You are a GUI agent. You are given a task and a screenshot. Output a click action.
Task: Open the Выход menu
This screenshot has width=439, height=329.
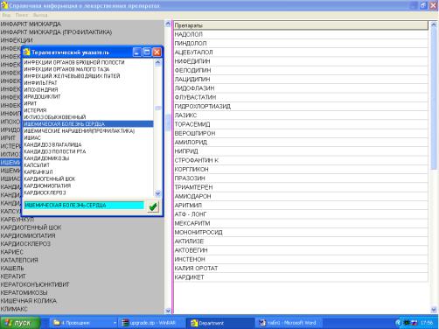pyautogui.click(x=40, y=15)
